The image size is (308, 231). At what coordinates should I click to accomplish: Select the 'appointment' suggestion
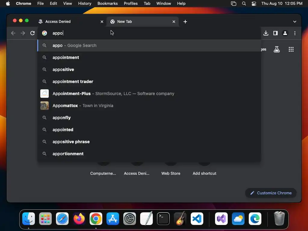pyautogui.click(x=149, y=57)
